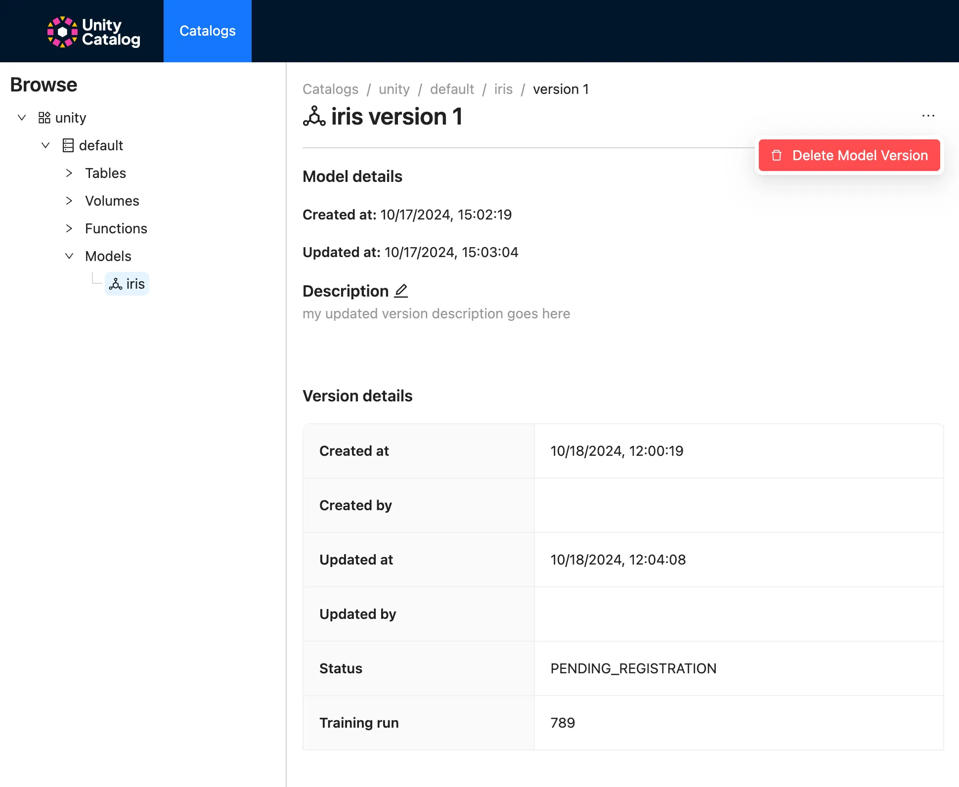
Task: Expand the Functions tree node
Action: pos(69,228)
